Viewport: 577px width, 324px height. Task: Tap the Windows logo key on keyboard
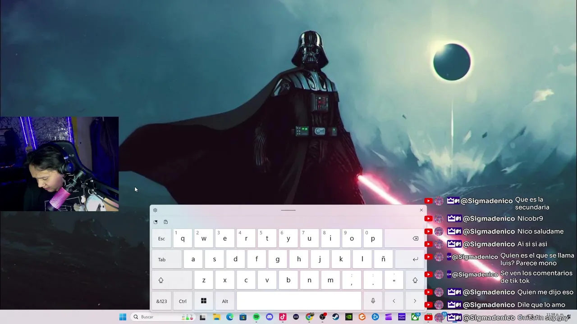click(x=204, y=301)
